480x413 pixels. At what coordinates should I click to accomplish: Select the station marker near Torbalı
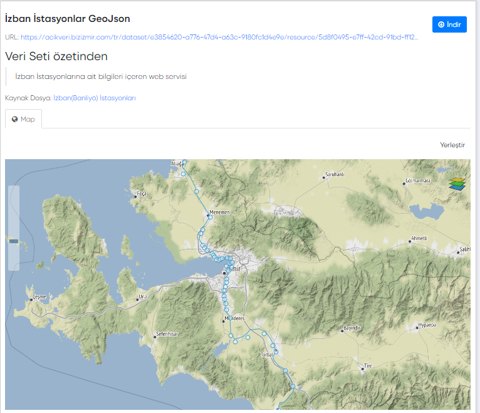(x=275, y=353)
